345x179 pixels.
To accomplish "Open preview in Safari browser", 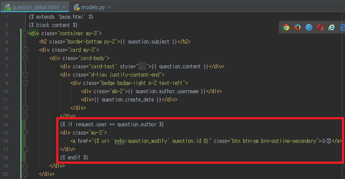I will click(x=309, y=27).
